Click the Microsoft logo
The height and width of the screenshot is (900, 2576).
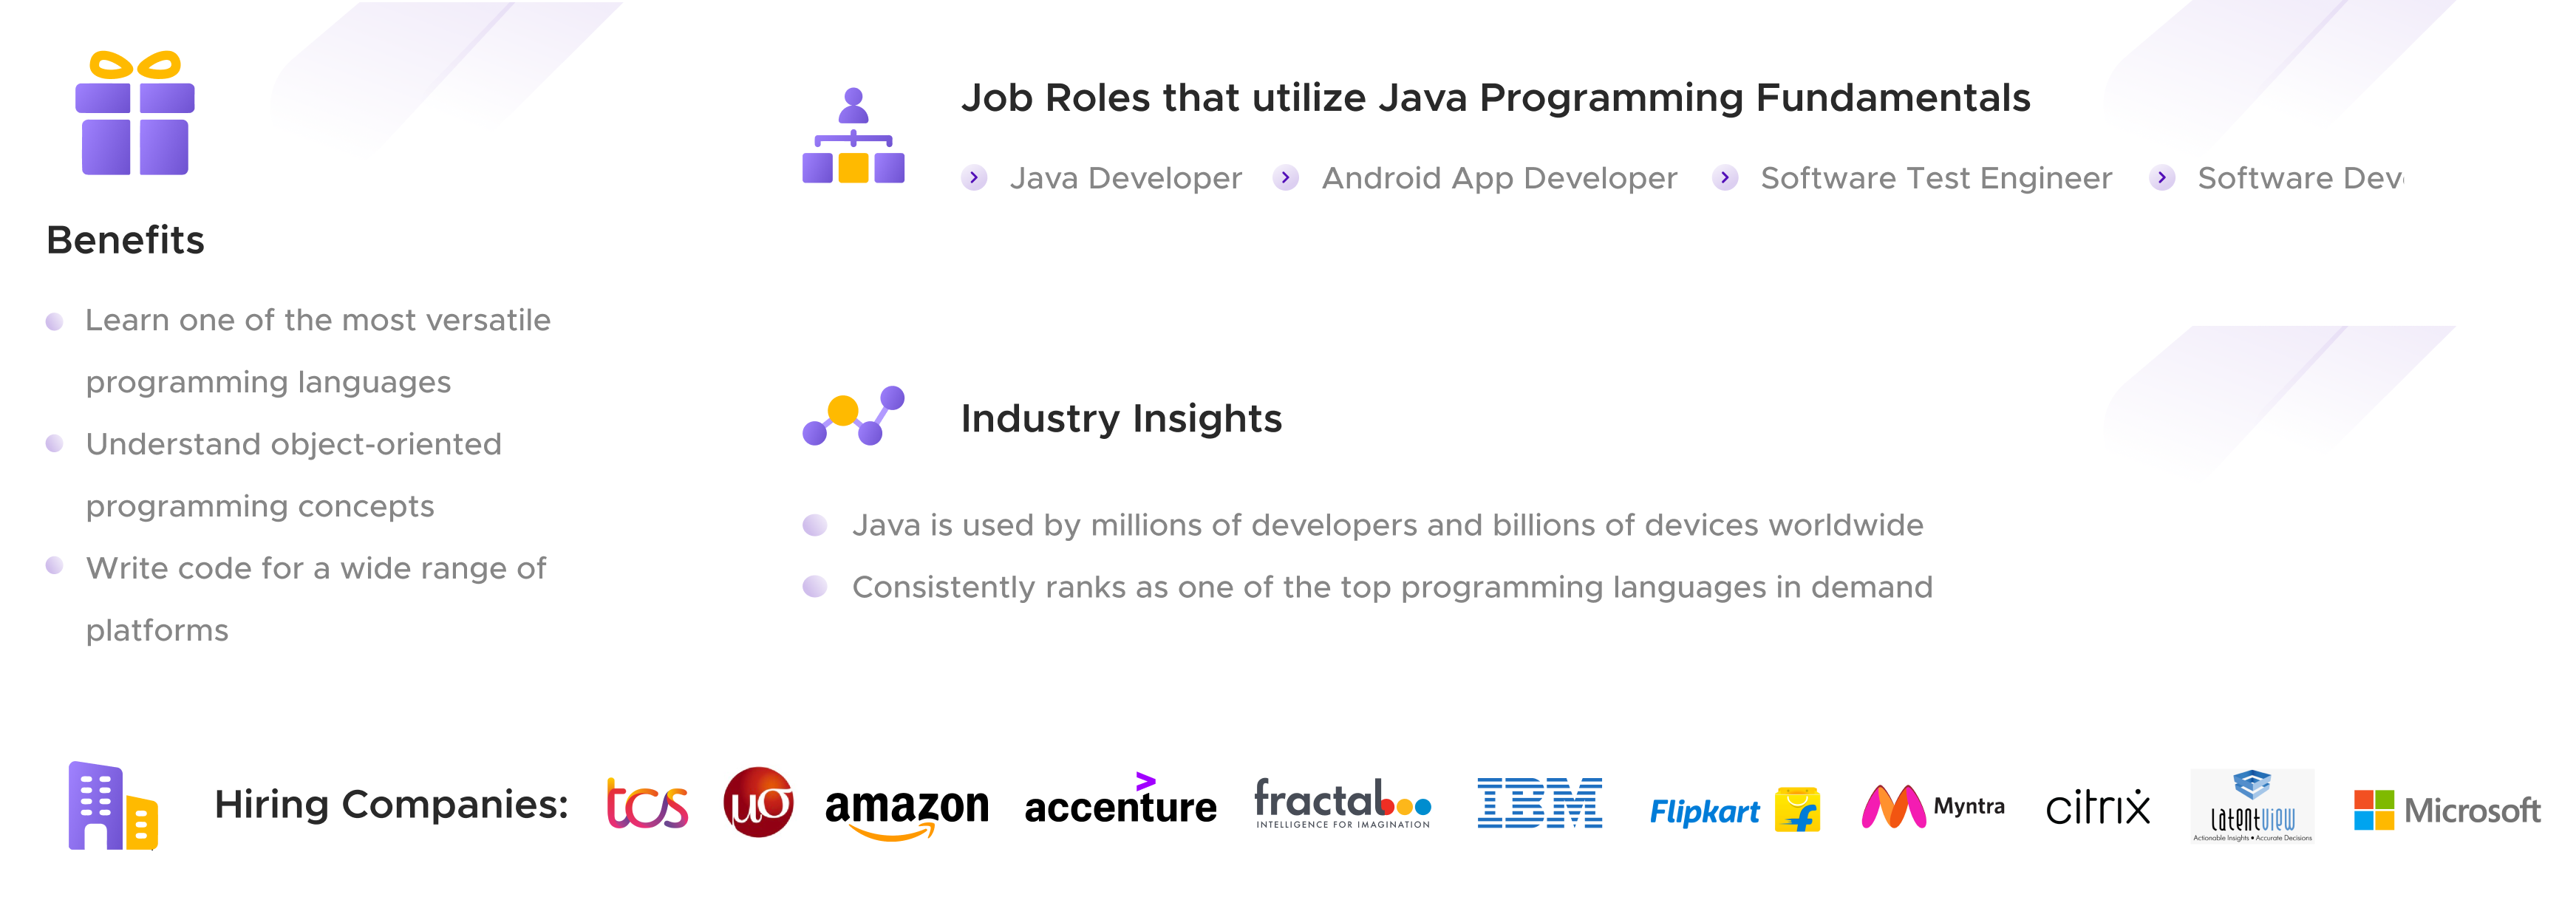pos(2447,810)
